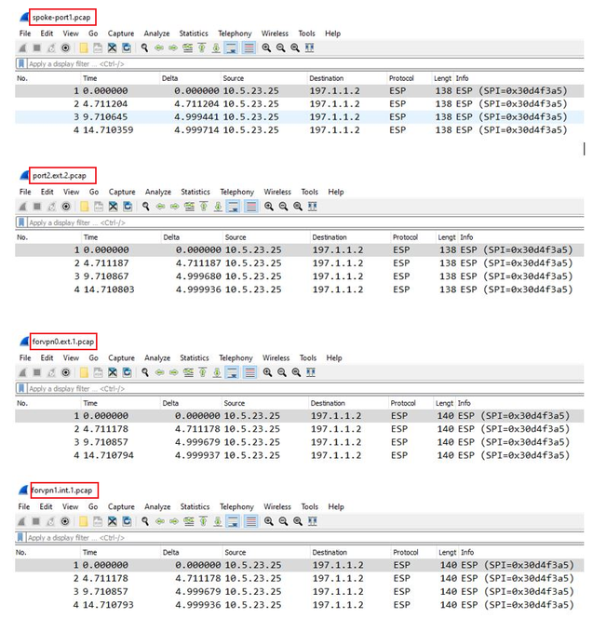606x632 pixels.
Task: Click Destination column header in forvpn0.ext.1.pcap window
Action: pos(328,403)
